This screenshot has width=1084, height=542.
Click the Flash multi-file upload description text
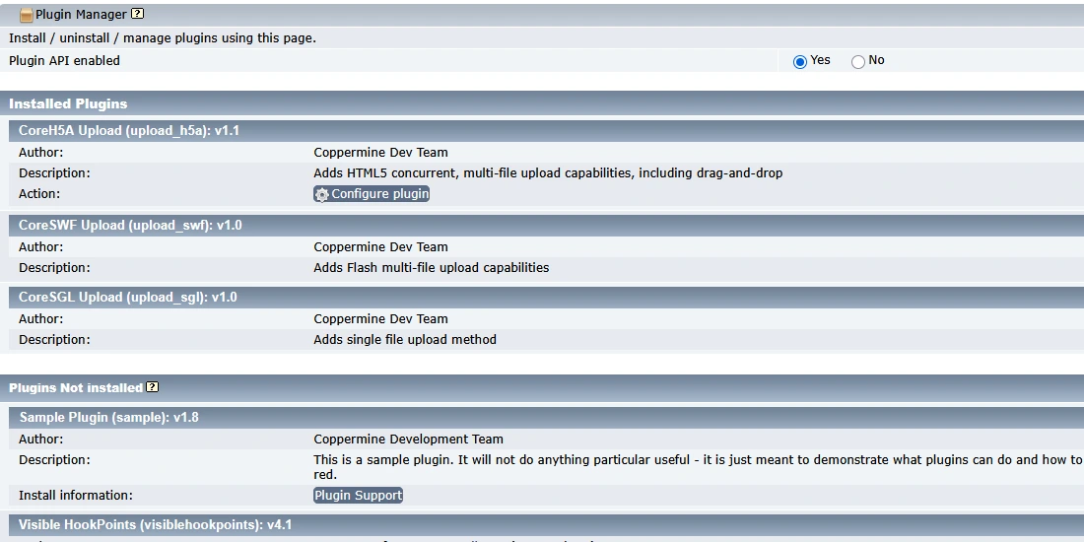[x=431, y=268]
